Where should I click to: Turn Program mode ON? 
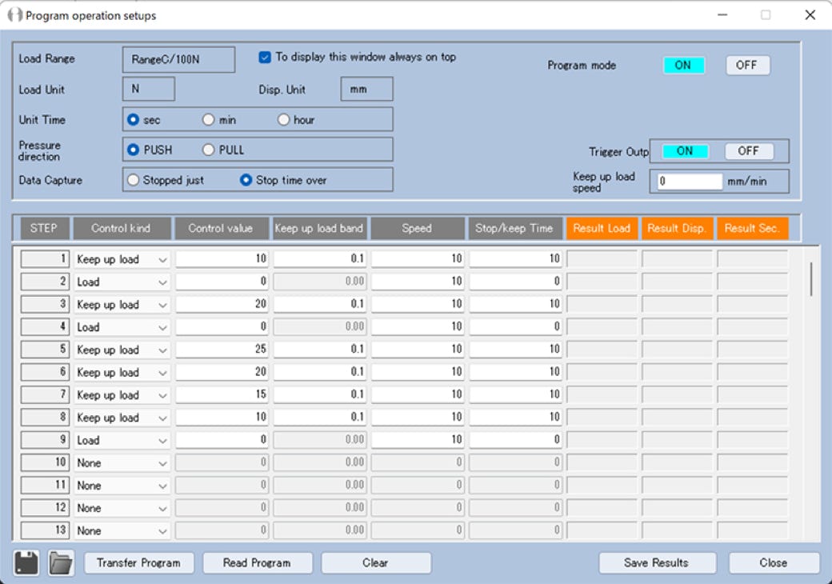(683, 66)
